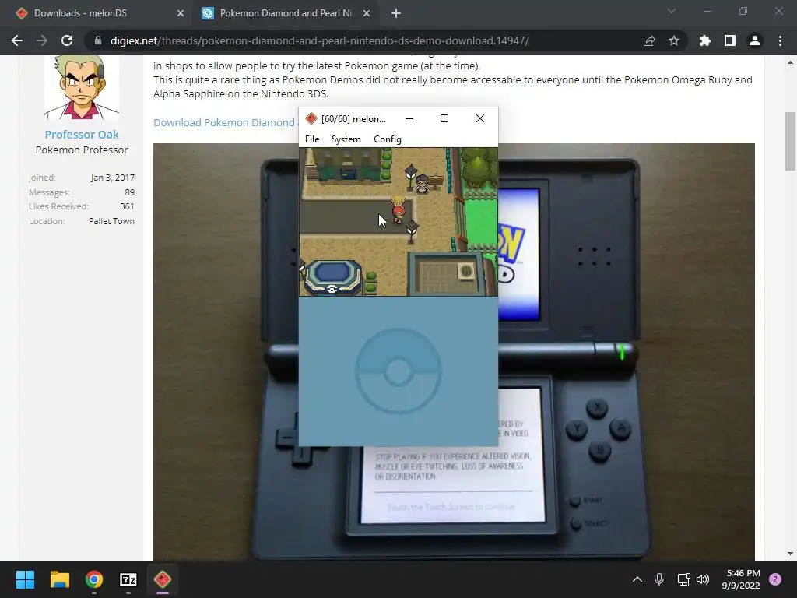Close the melonDS window

[479, 118]
